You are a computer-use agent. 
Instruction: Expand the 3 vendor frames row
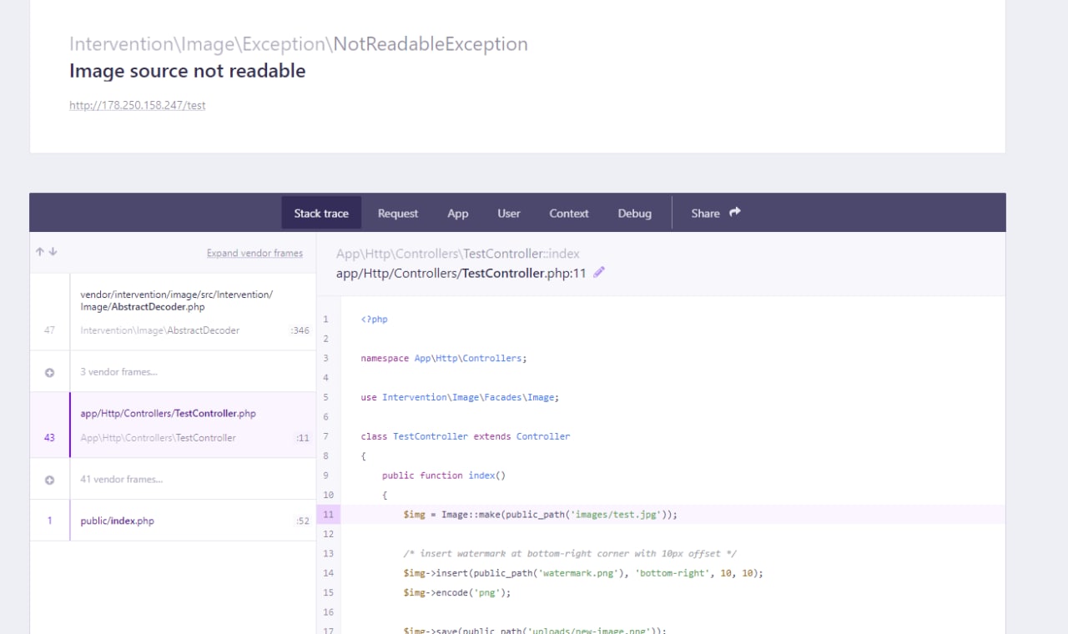click(173, 372)
